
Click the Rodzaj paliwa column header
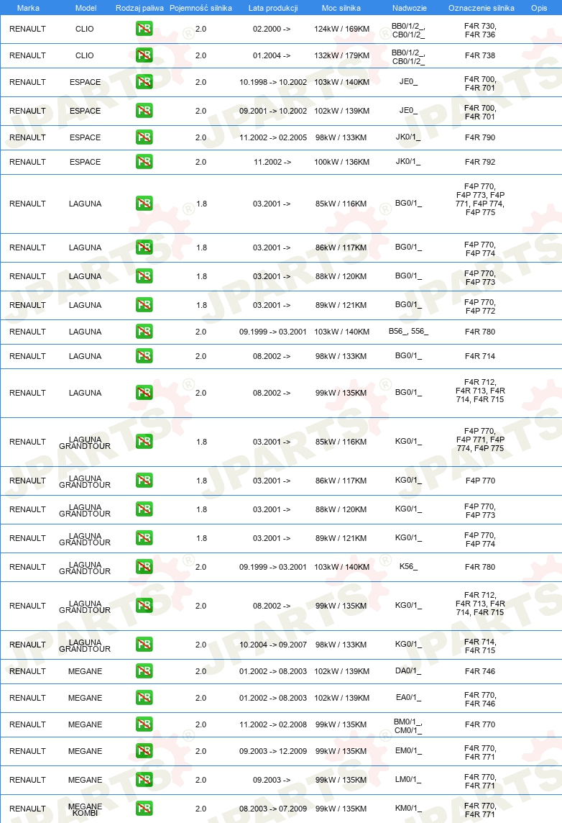pyautogui.click(x=139, y=8)
